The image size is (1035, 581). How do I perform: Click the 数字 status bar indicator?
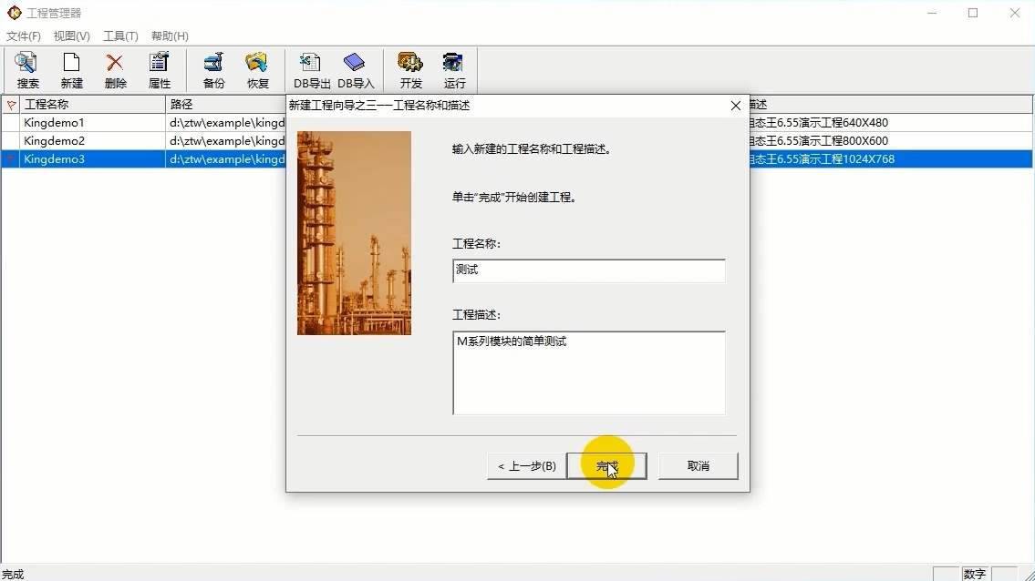tap(974, 574)
